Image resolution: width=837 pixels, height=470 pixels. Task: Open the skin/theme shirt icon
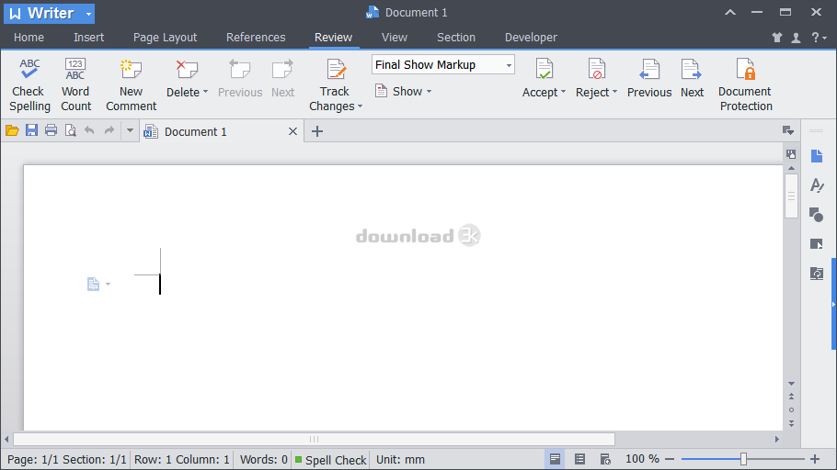tap(777, 38)
